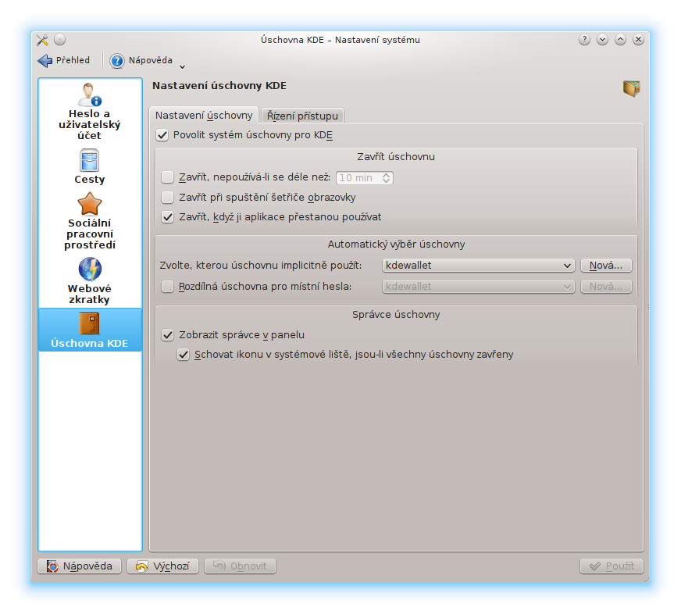
Task: Click the Použít apply button
Action: pyautogui.click(x=611, y=566)
